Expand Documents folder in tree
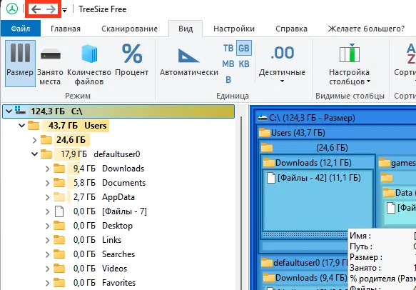This screenshot has width=416, height=290. 47,183
